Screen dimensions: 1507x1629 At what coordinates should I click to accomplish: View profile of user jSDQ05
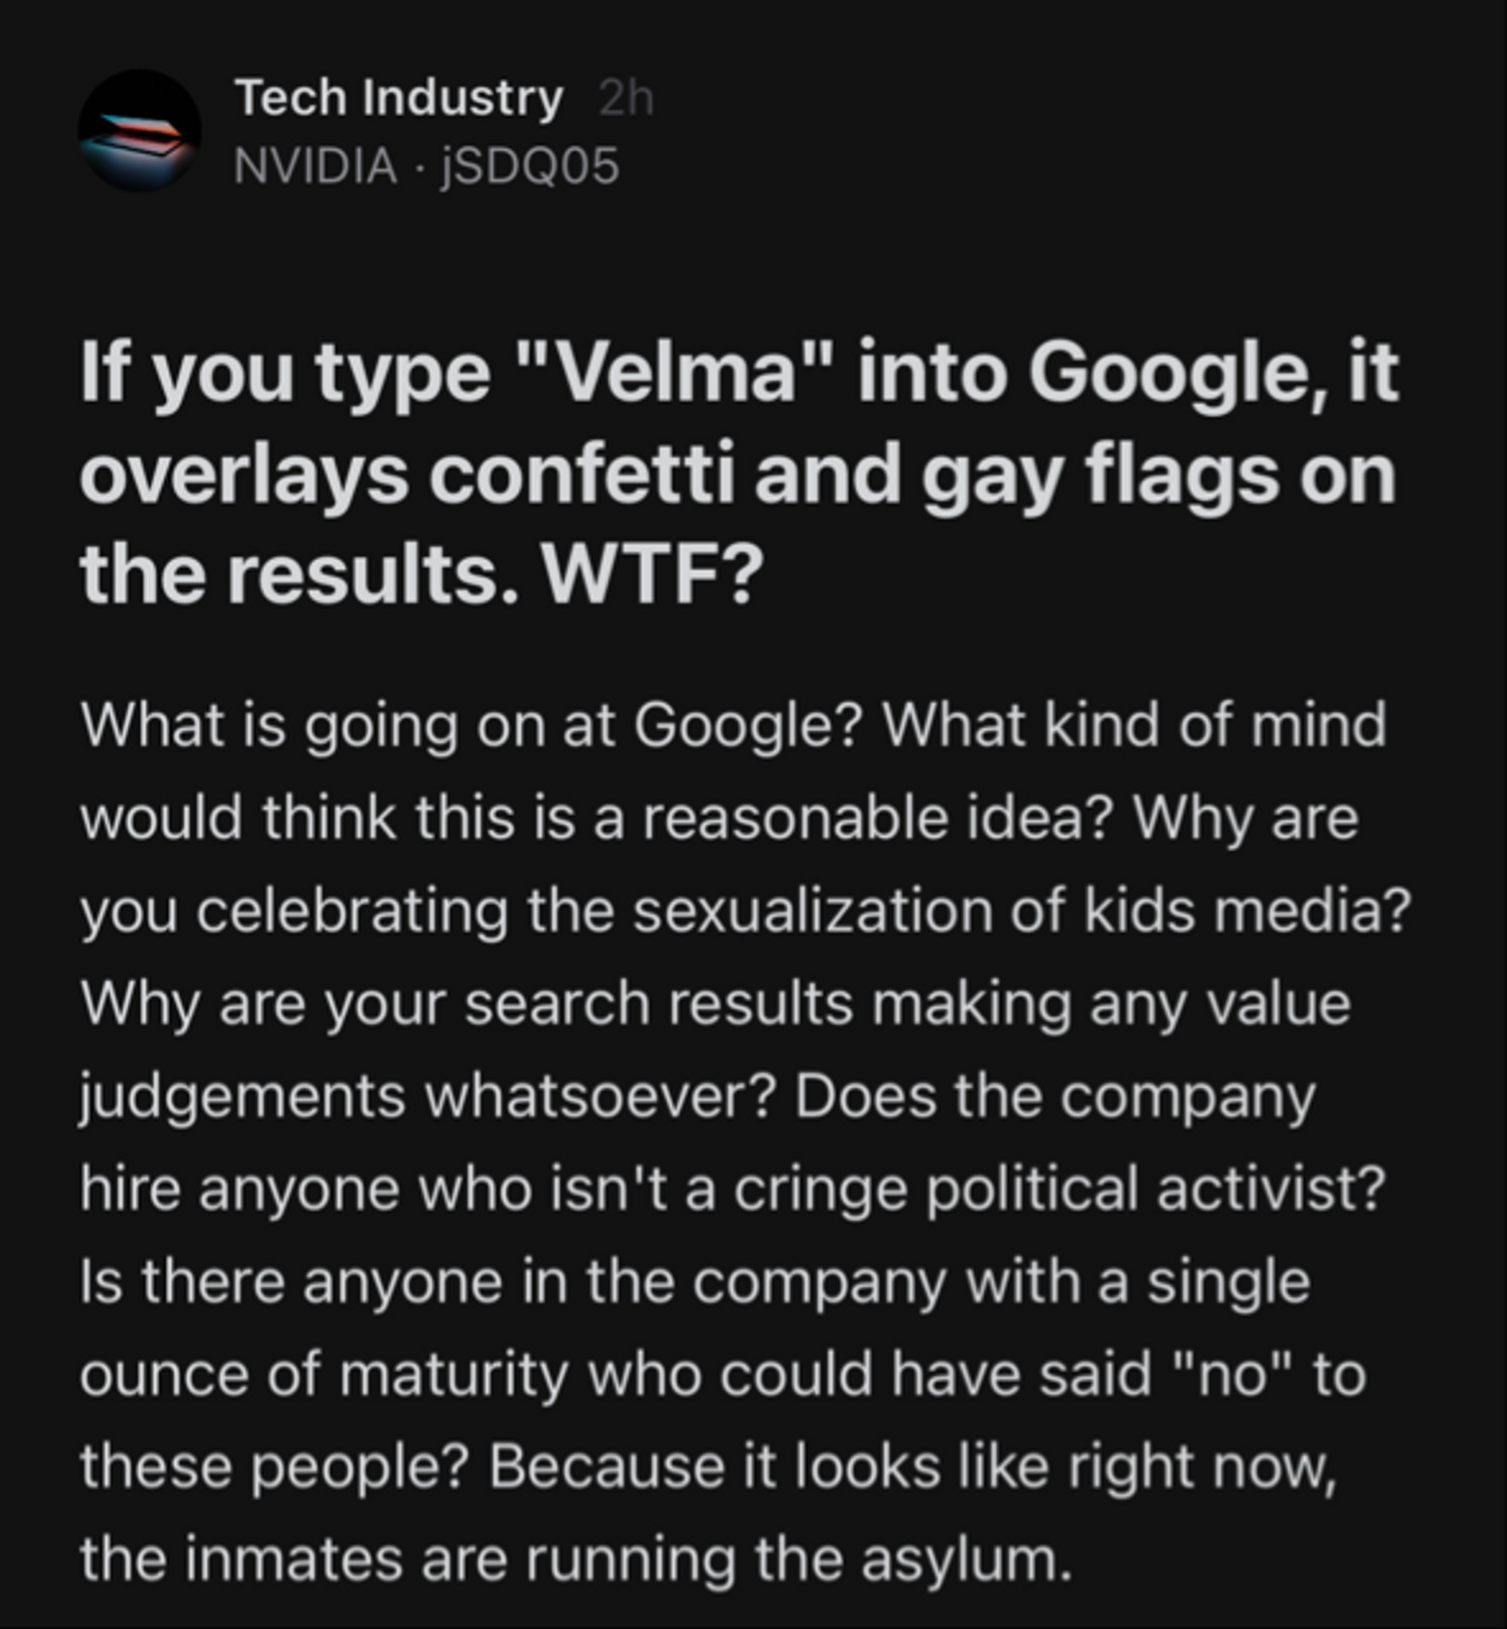click(530, 166)
